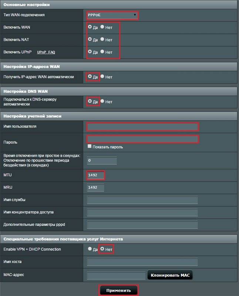Click the Пароль input field
This screenshot has height=296, width=239.
[x=143, y=139]
